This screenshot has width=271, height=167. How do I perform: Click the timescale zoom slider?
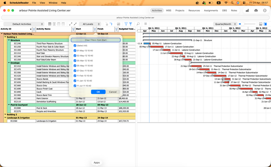[247, 24]
